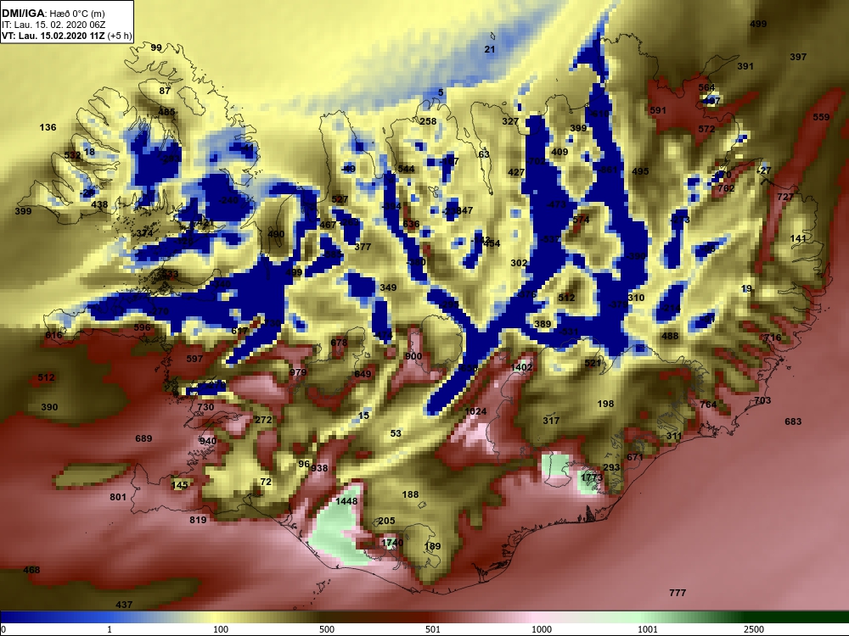Click the map value '764'
This screenshot has height=636, width=849.
(708, 404)
